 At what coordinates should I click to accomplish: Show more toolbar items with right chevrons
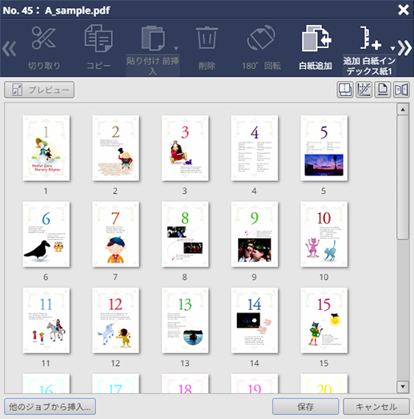[x=404, y=48]
